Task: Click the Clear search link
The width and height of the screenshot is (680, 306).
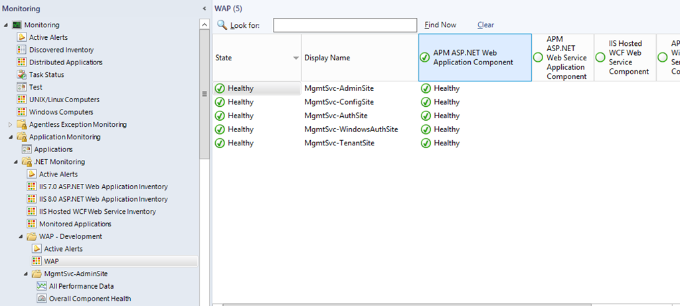Action: tap(485, 25)
